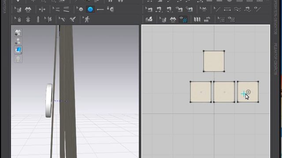Toggle the highlighted blue render style button

(x=18, y=50)
